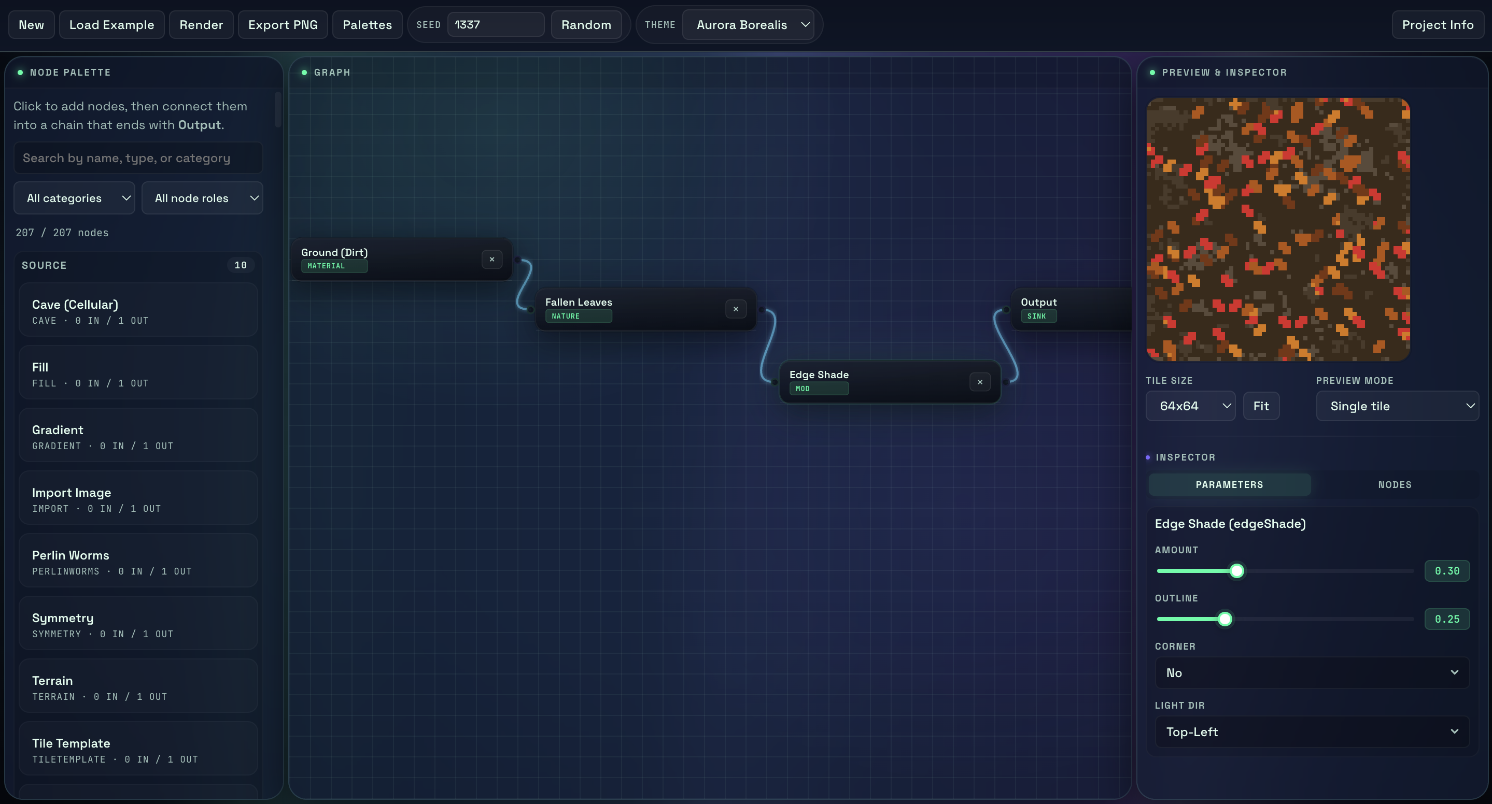Switch to the Nodes inspector tab

[1394, 484]
